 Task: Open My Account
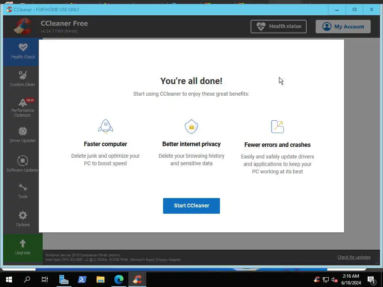(343, 27)
